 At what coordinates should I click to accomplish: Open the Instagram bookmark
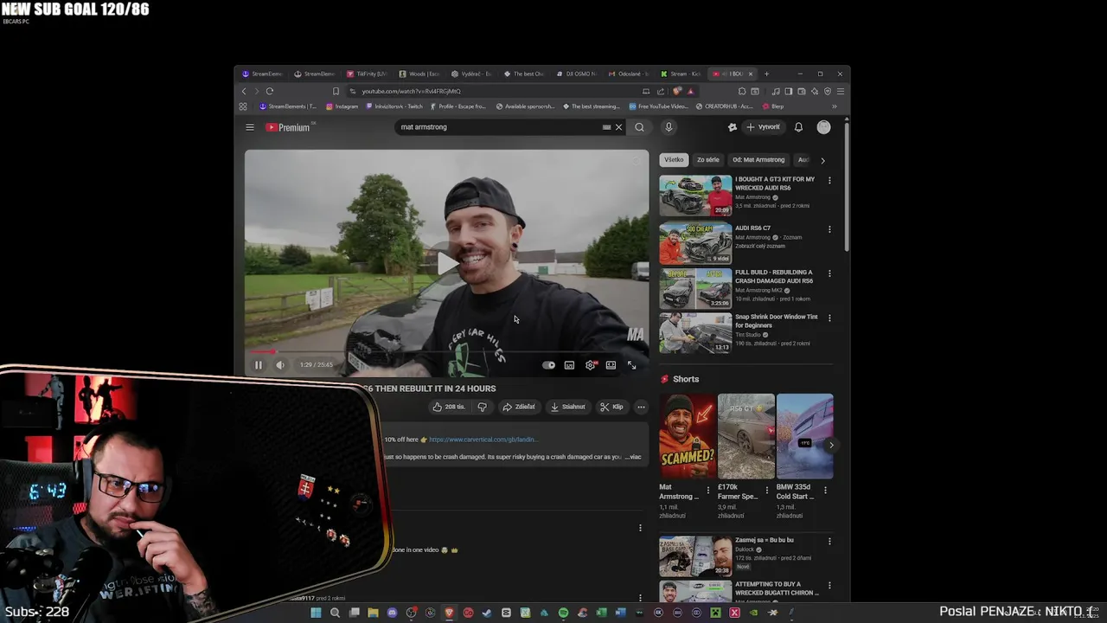tap(342, 106)
